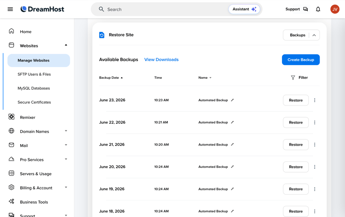Screen dimensions: 345x217
Task: Open the JV user avatar menu
Action: point(335,9)
